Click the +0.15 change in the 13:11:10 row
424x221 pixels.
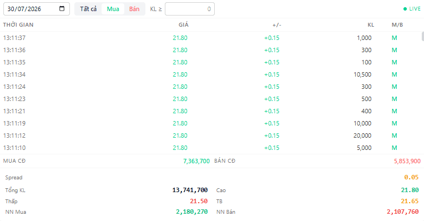[272, 148]
